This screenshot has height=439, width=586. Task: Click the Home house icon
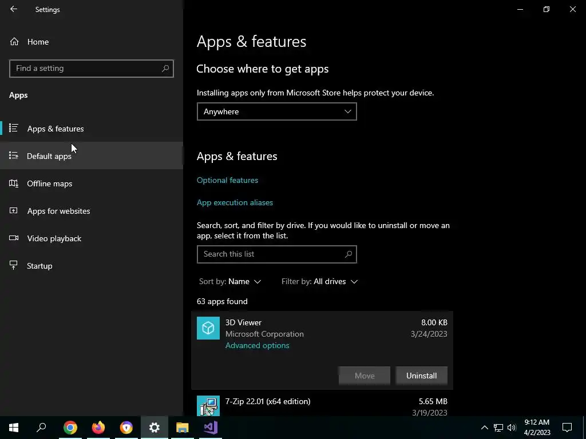[x=14, y=42]
